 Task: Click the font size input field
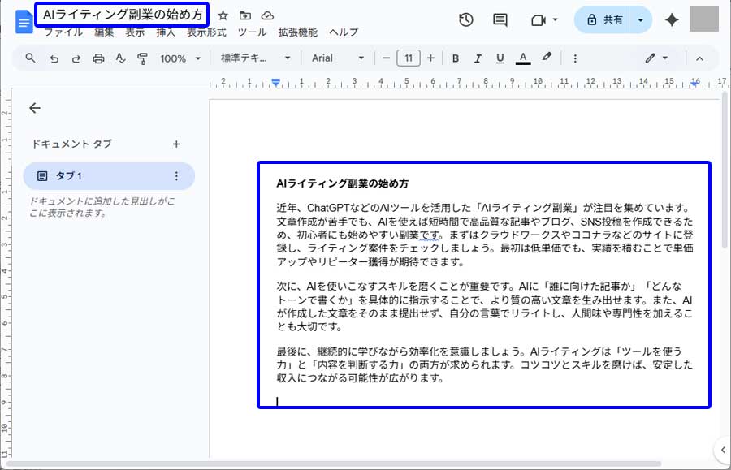click(x=408, y=58)
